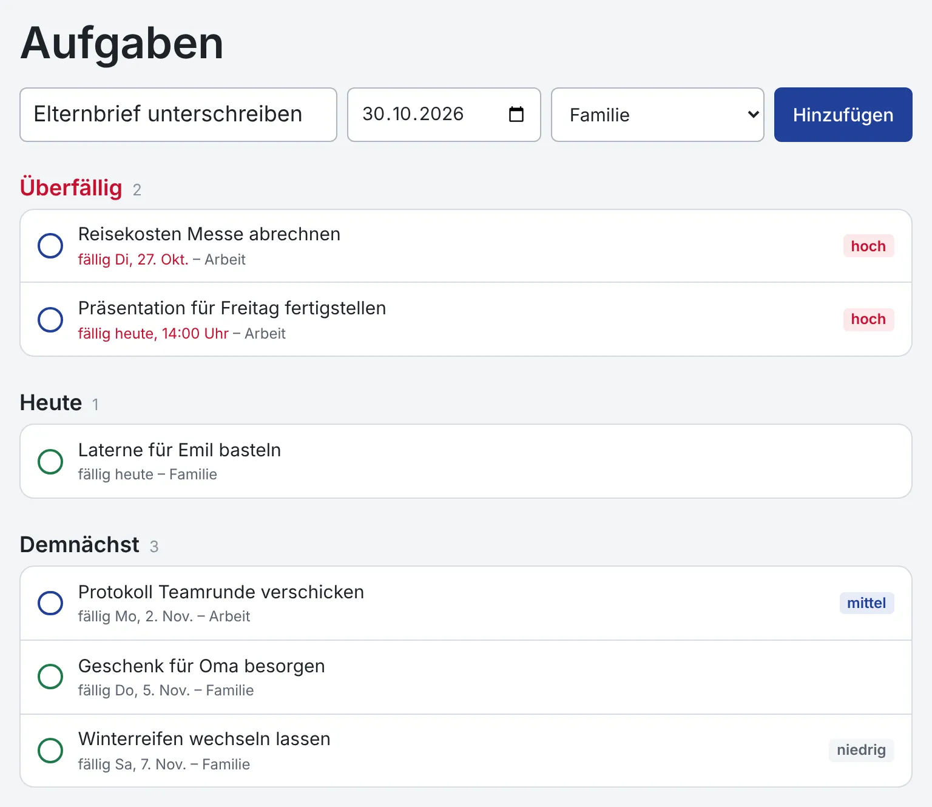Viewport: 932px width, 807px height.
Task: Click the 'Aufgaben' page heading
Action: click(122, 44)
